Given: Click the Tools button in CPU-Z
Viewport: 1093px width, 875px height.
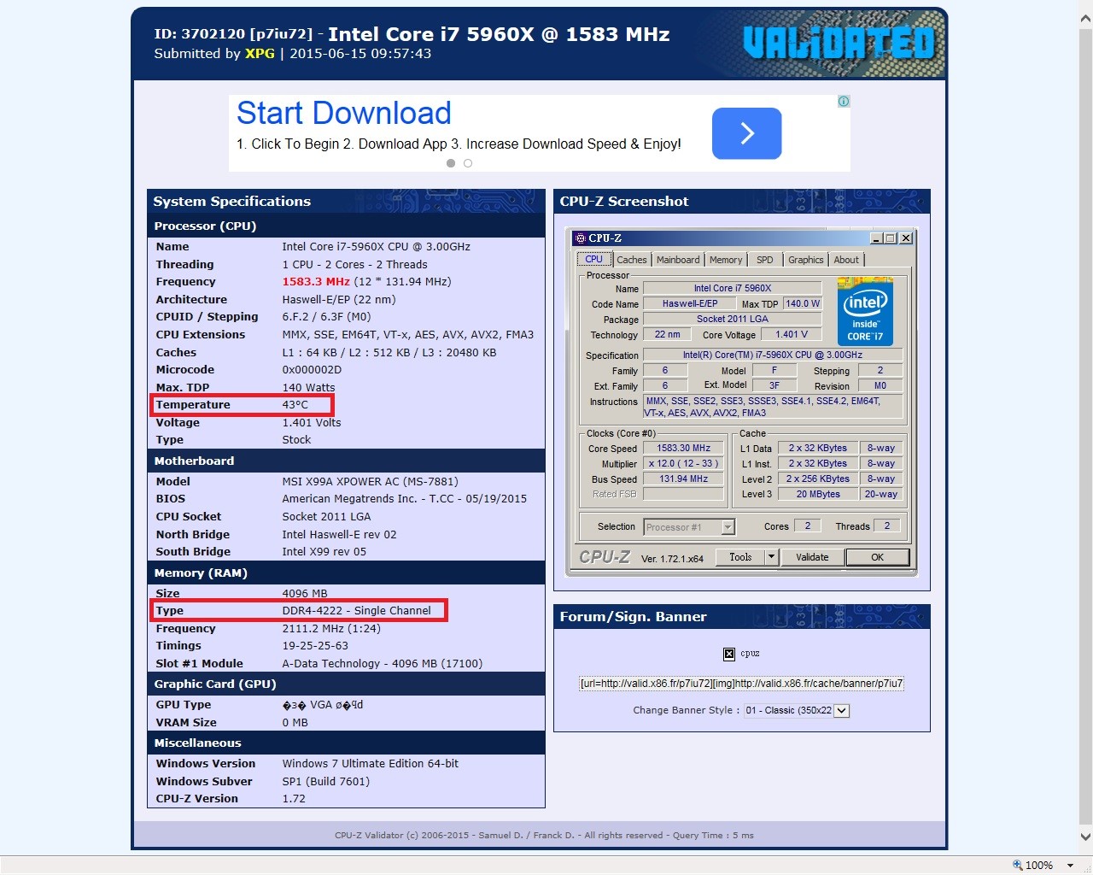Looking at the screenshot, I should tap(740, 557).
